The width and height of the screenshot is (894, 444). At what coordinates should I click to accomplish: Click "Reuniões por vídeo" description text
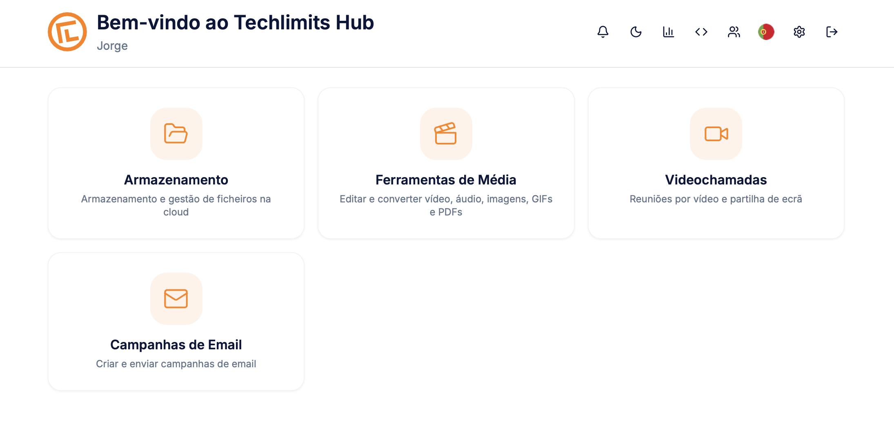pos(716,199)
